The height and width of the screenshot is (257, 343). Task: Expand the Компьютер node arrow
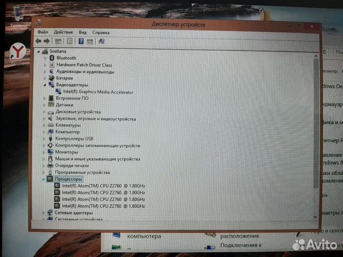tap(44, 132)
